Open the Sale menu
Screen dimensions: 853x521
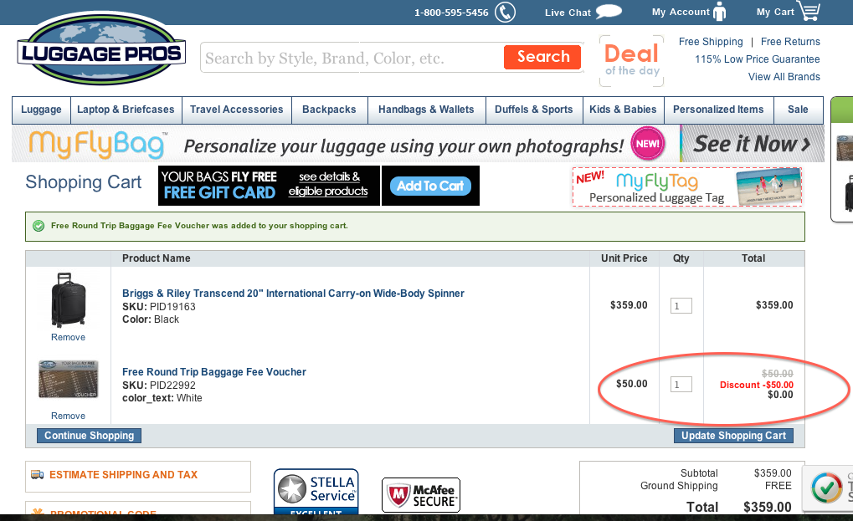point(798,110)
